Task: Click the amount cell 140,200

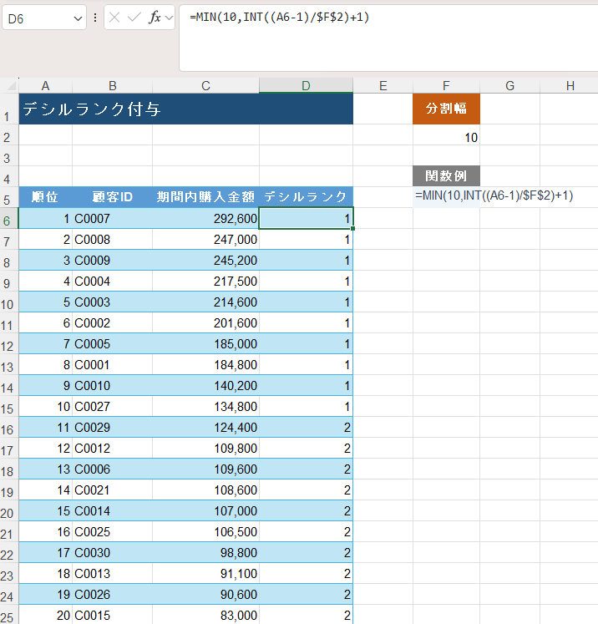Action: pos(205,385)
